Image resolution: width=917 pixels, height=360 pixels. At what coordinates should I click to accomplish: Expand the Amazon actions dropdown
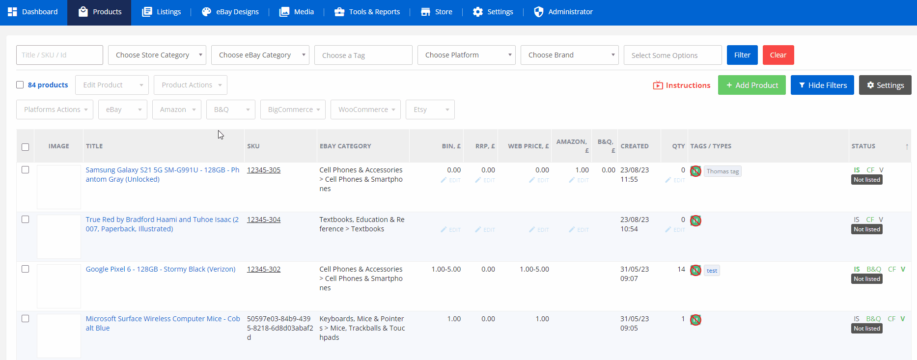(x=177, y=110)
